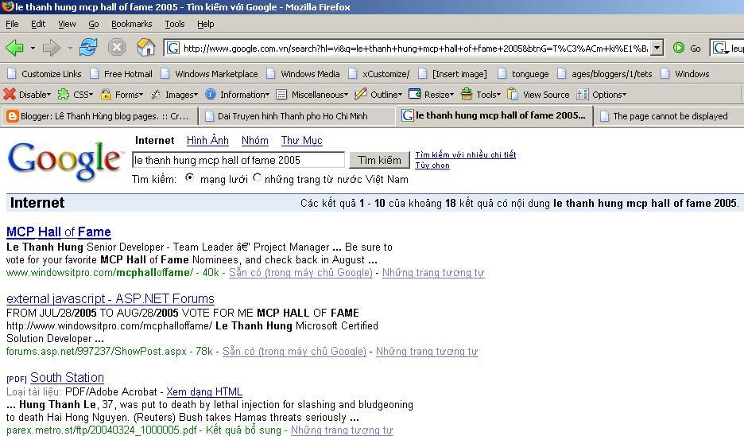Click 'Xem dạng HTML' link
This screenshot has height=436, width=744.
pyautogui.click(x=204, y=391)
